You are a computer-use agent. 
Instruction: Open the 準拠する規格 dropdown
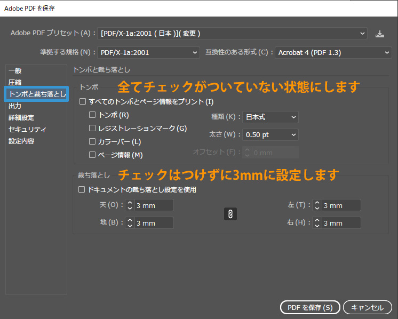tap(148, 52)
